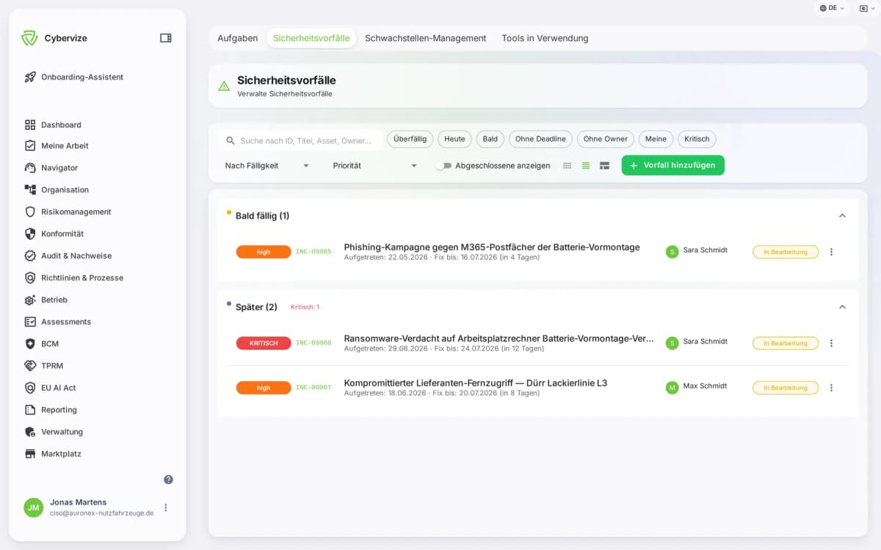This screenshot has height=550, width=881.
Task: Click the Cybervize shield logo
Action: pos(29,38)
